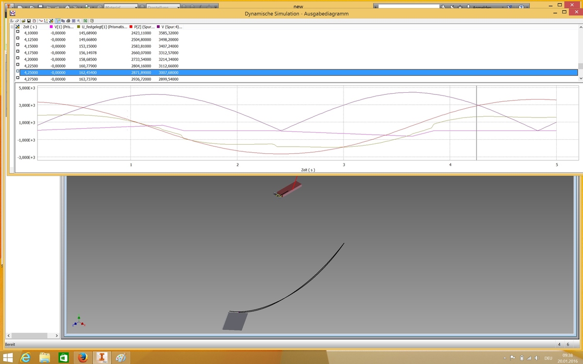Select the cell value 2504,80000

tap(141, 39)
